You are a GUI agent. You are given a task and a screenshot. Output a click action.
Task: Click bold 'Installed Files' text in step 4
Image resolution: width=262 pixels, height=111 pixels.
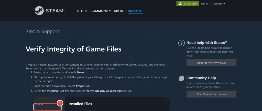[56, 91]
